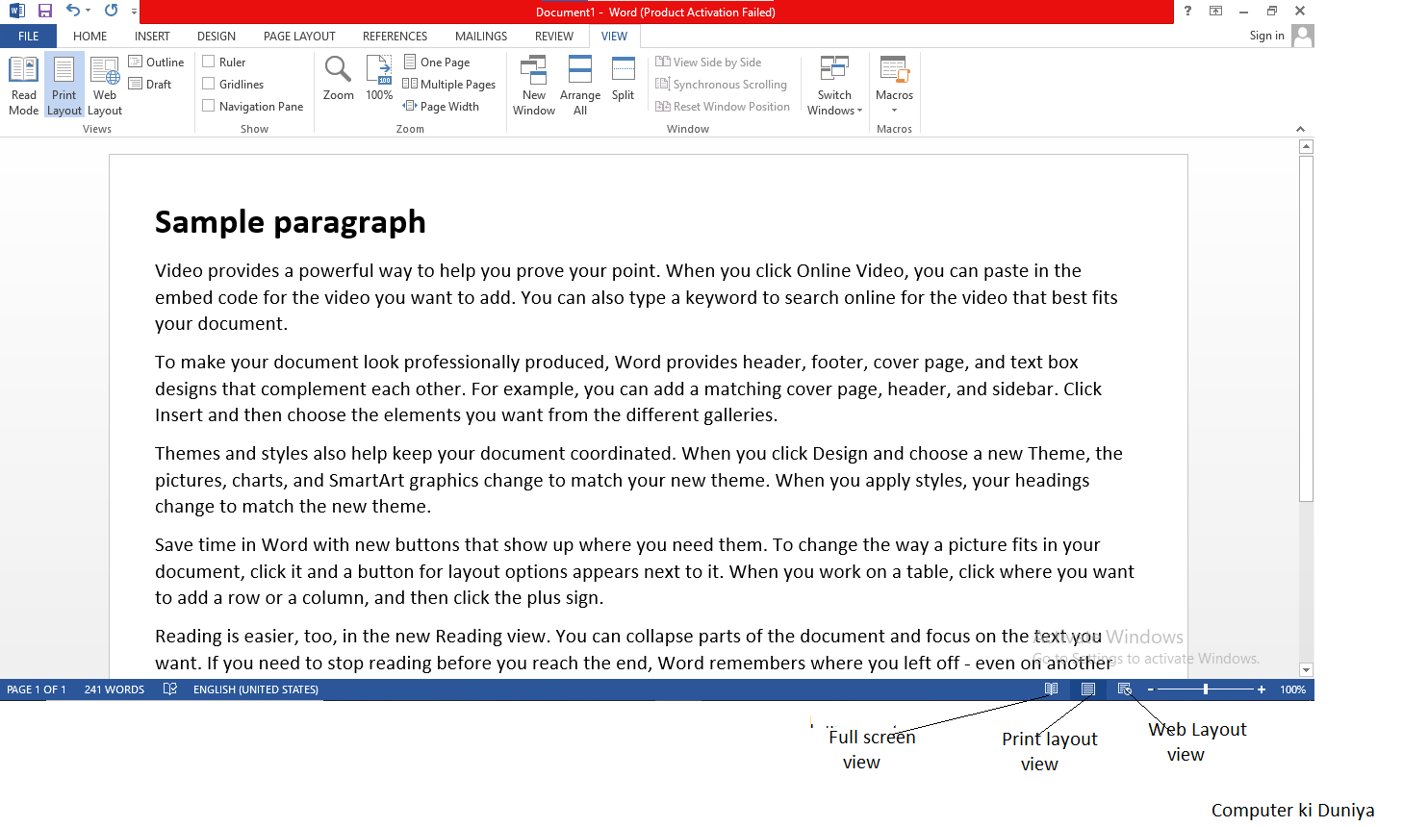Open the Zoom dialog magnifier

pos(338,78)
